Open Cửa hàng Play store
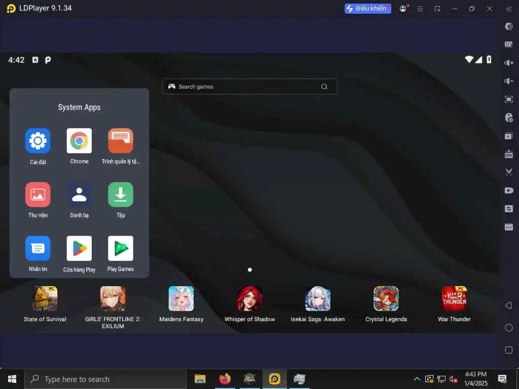 [x=79, y=248]
